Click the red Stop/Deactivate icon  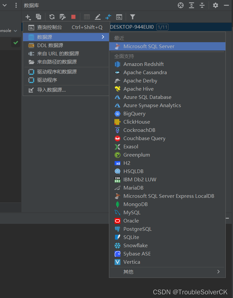tap(73, 17)
